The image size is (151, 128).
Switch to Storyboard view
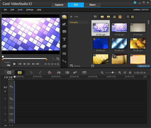pyautogui.click(x=10, y=73)
